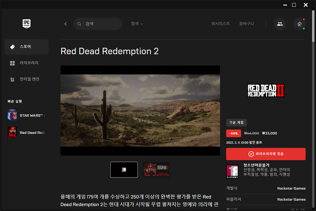Open the friends list icon
Screen dimensions: 316x211
coord(280,24)
